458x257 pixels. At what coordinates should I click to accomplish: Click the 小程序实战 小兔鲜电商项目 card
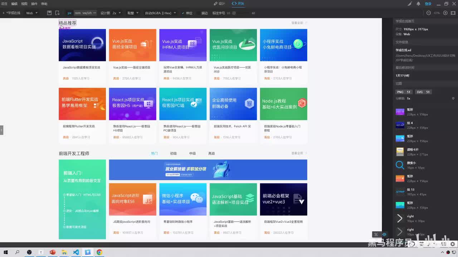pyautogui.click(x=283, y=56)
